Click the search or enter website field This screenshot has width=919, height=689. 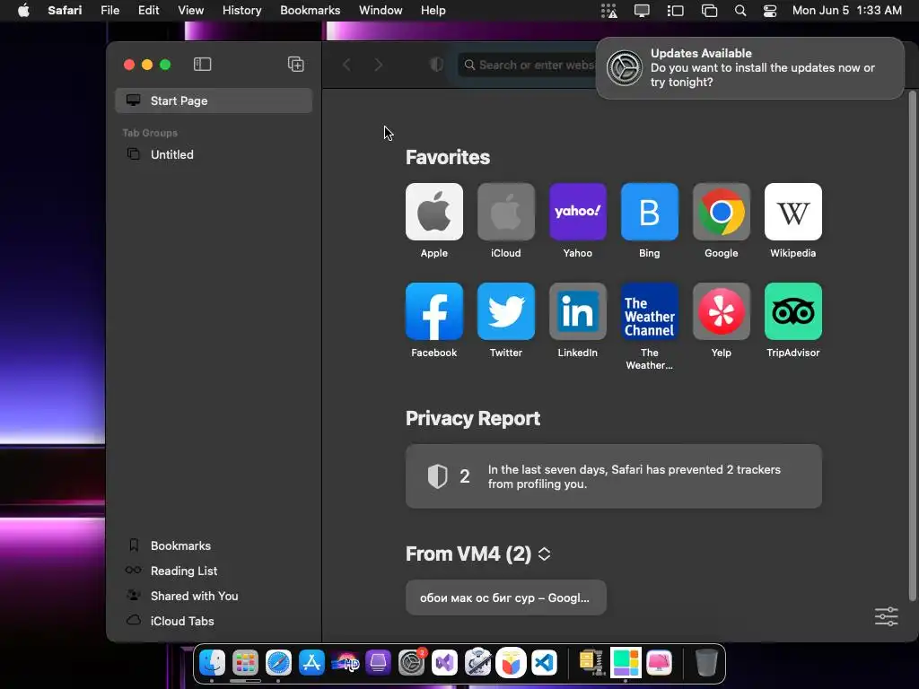(x=528, y=65)
